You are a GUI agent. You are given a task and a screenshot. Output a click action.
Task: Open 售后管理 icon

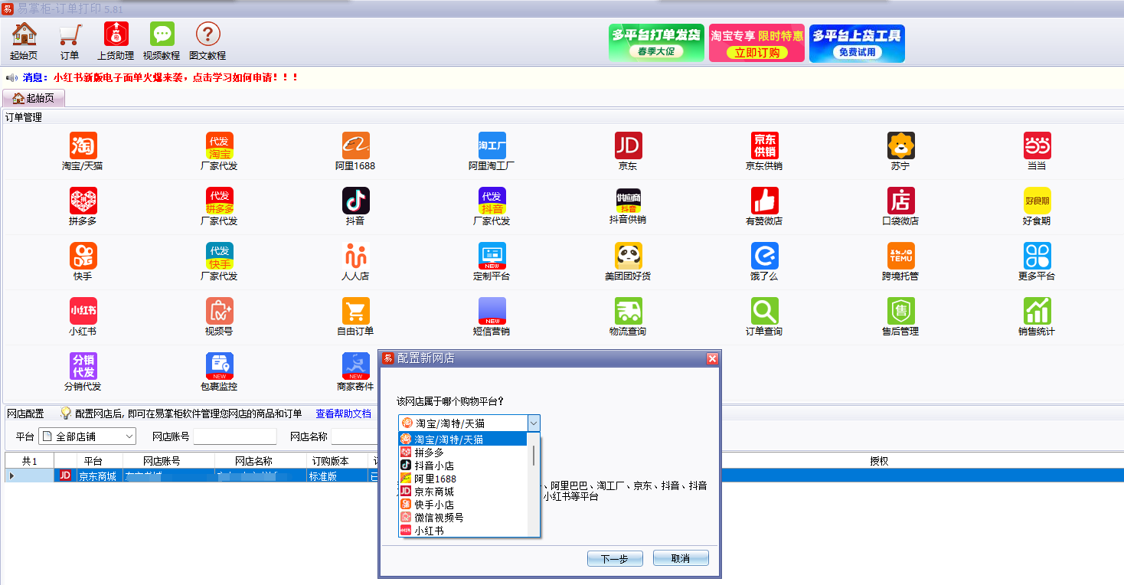900,311
